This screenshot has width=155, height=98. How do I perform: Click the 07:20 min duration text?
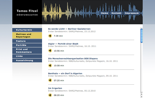pos(59,80)
